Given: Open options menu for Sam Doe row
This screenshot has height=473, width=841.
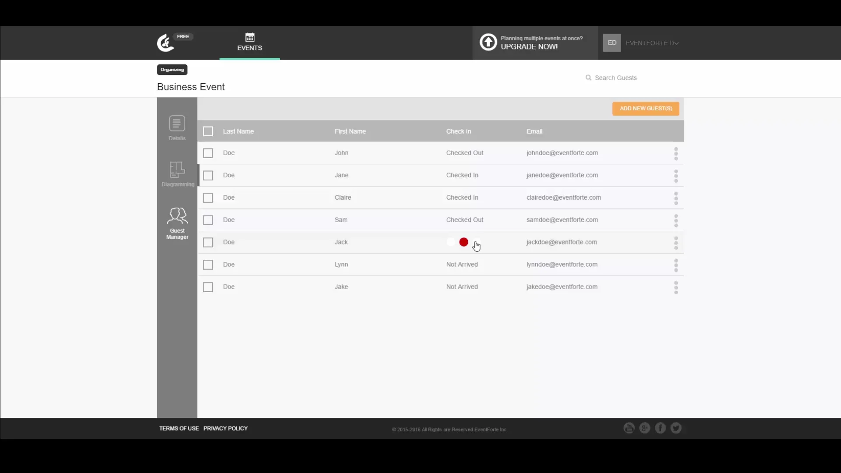Looking at the screenshot, I should (676, 221).
